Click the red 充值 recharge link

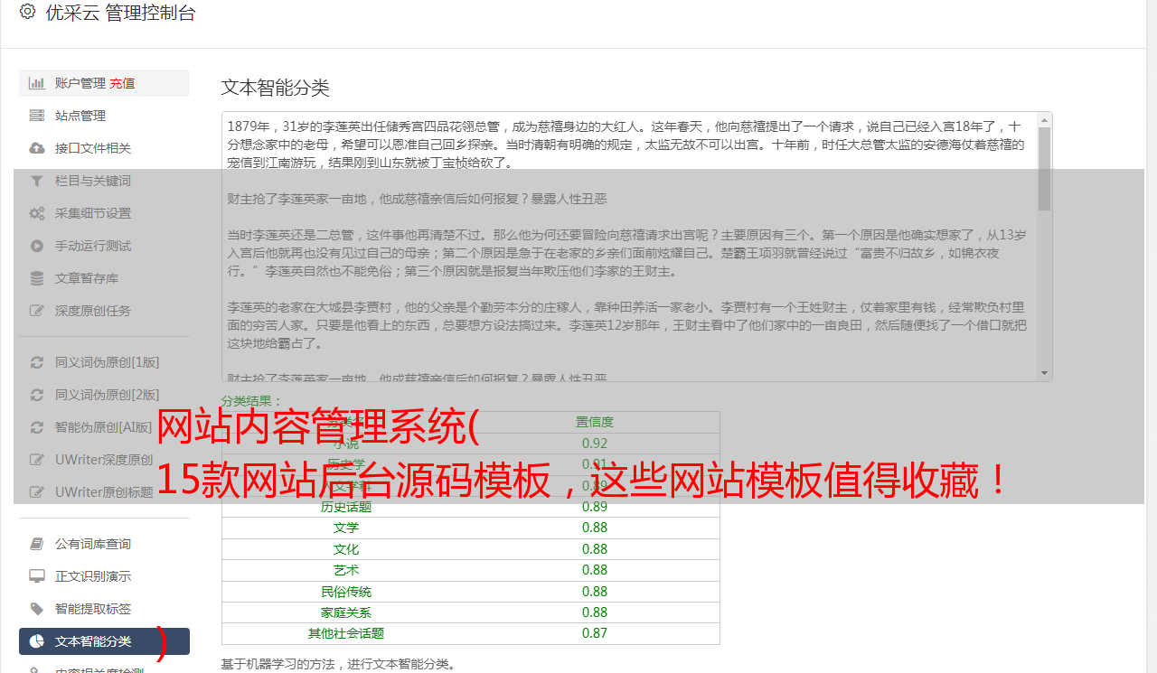coord(122,83)
